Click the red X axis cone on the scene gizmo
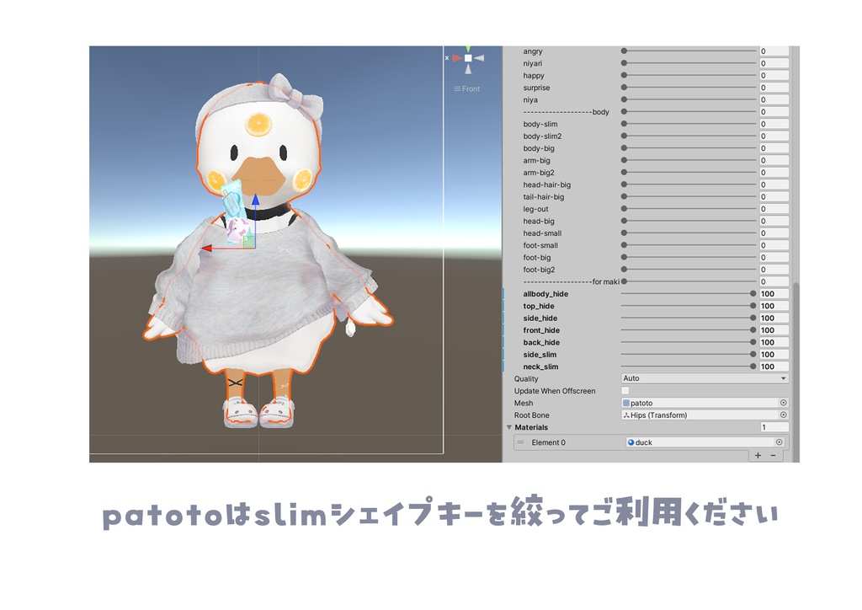The image size is (862, 610). pos(457,57)
